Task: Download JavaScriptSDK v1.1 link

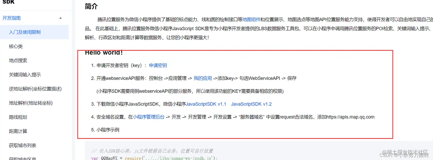Action: coord(206,104)
